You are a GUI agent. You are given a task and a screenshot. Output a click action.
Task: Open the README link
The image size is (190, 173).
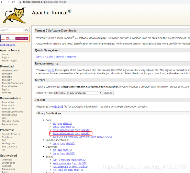click(58, 107)
